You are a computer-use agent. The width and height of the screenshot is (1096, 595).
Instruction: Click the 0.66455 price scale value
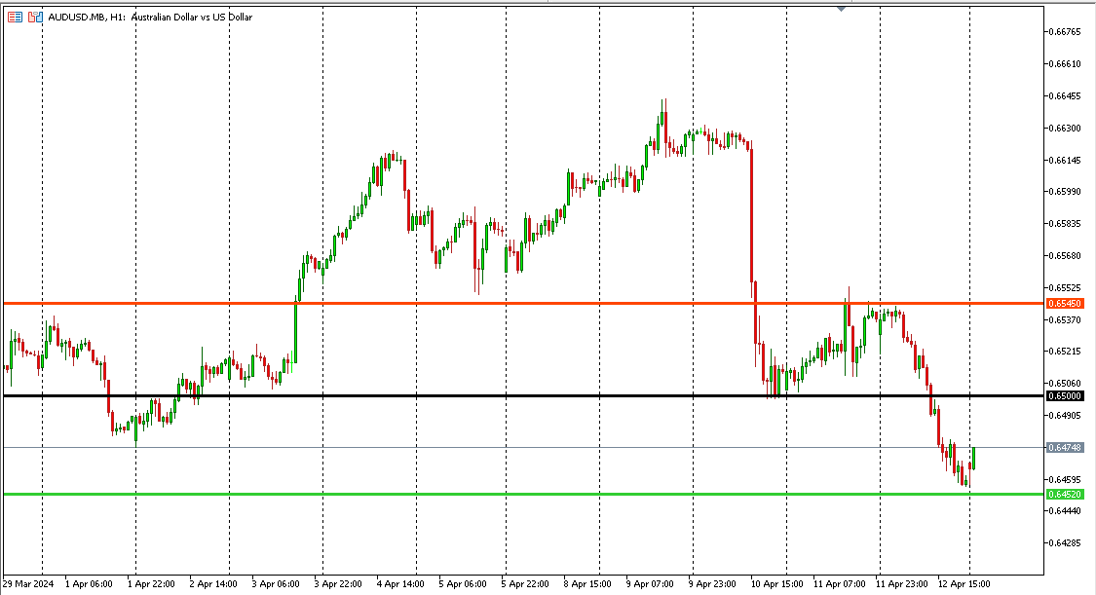coord(1065,95)
